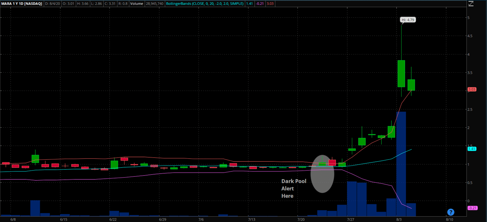Click the 8/3 date axis label
The width and height of the screenshot is (487, 222).
(399, 219)
